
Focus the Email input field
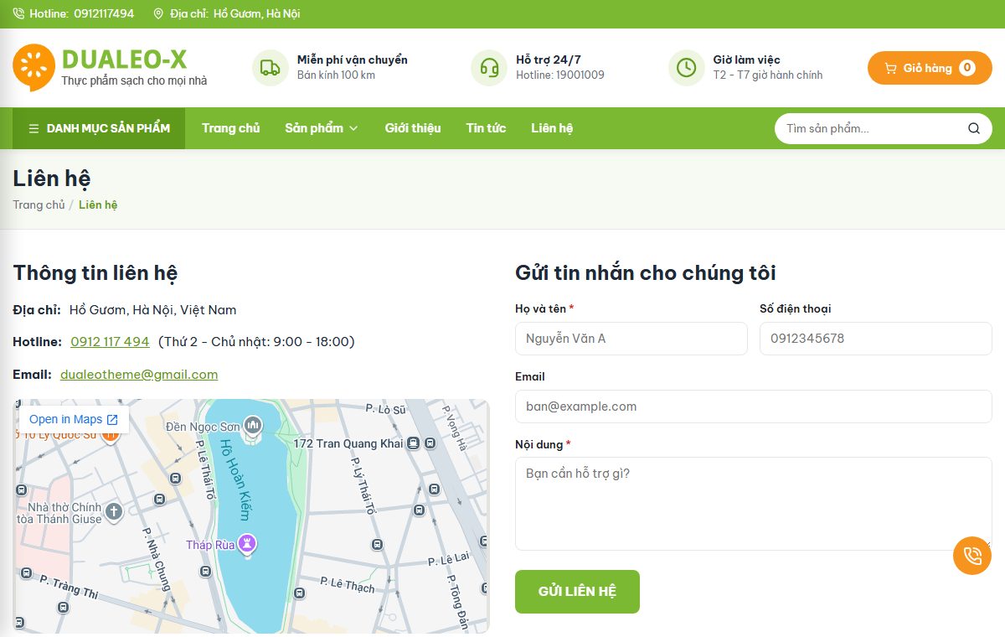(x=754, y=407)
